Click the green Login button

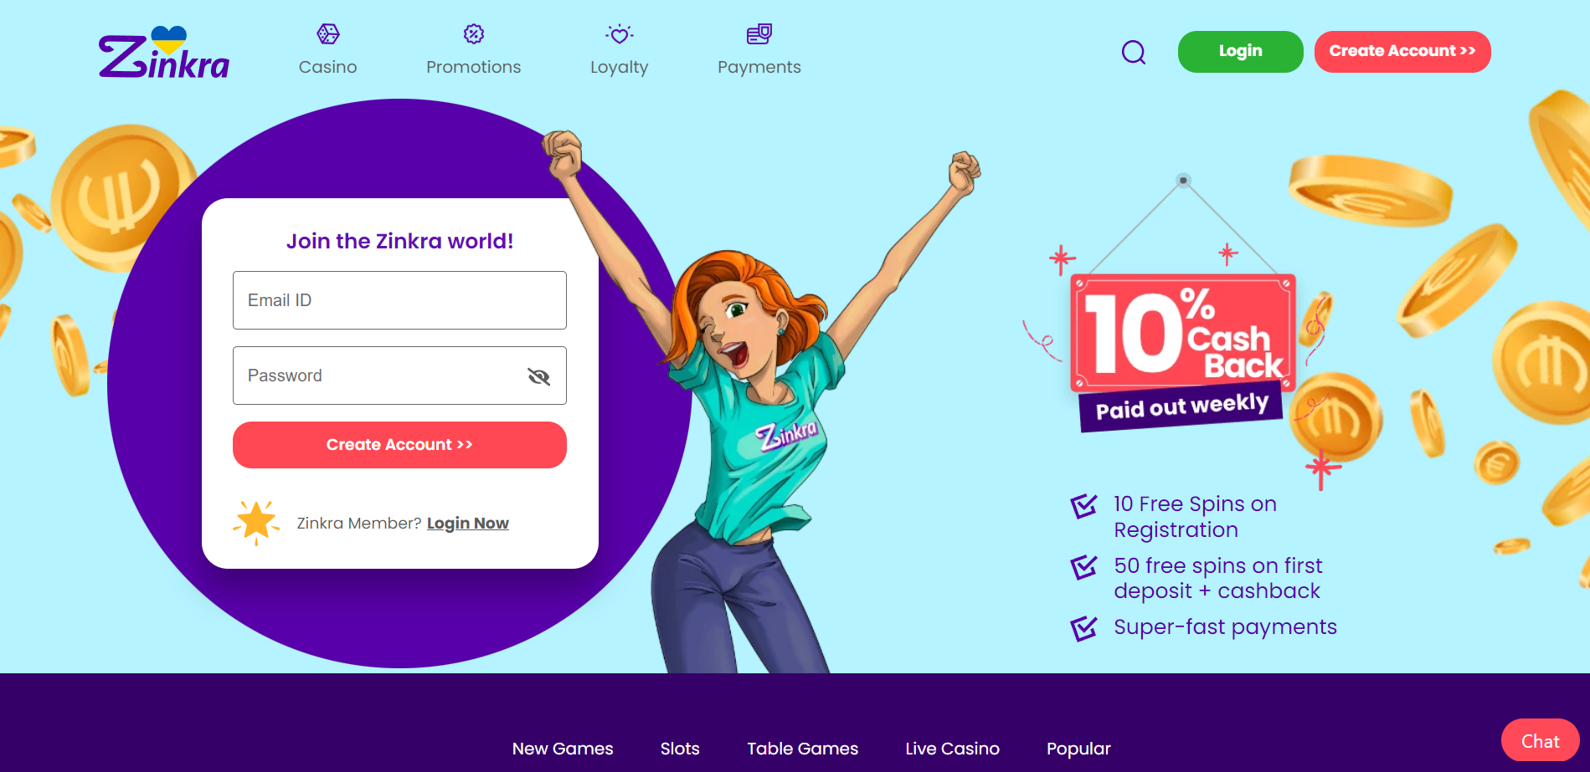pyautogui.click(x=1241, y=52)
